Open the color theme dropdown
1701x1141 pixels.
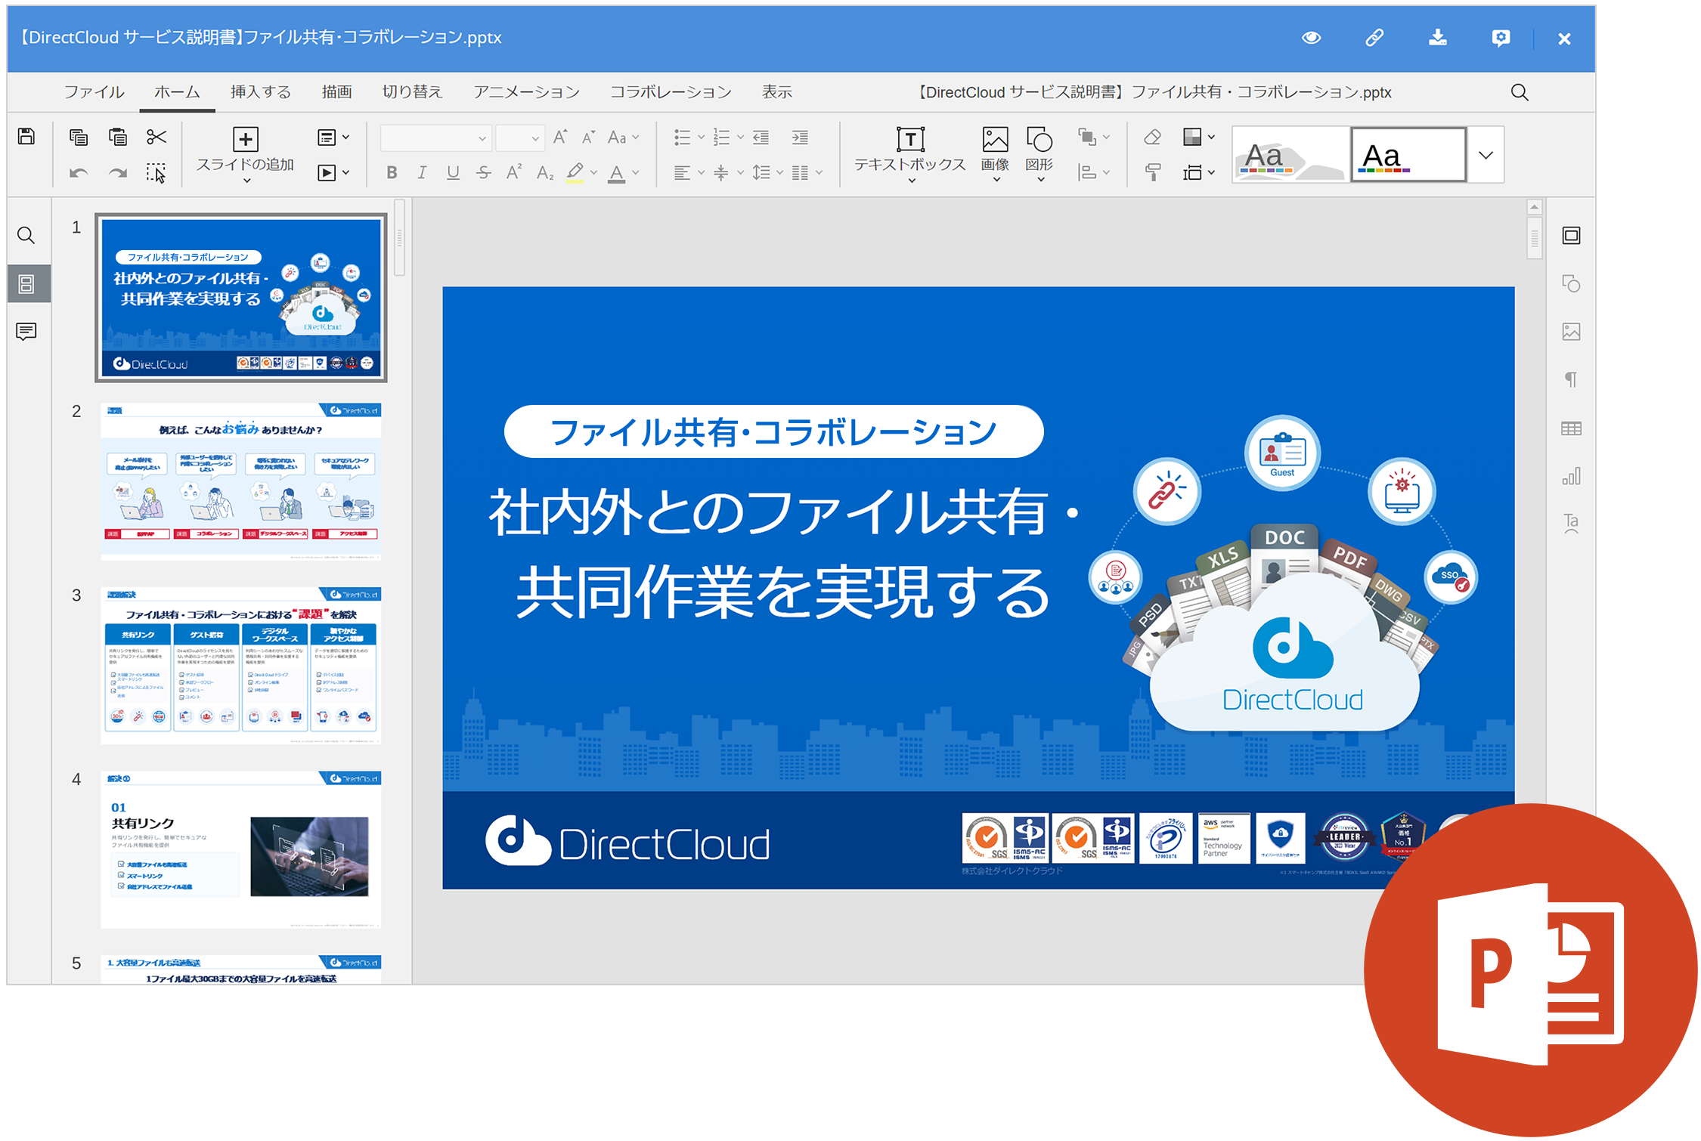click(1198, 138)
